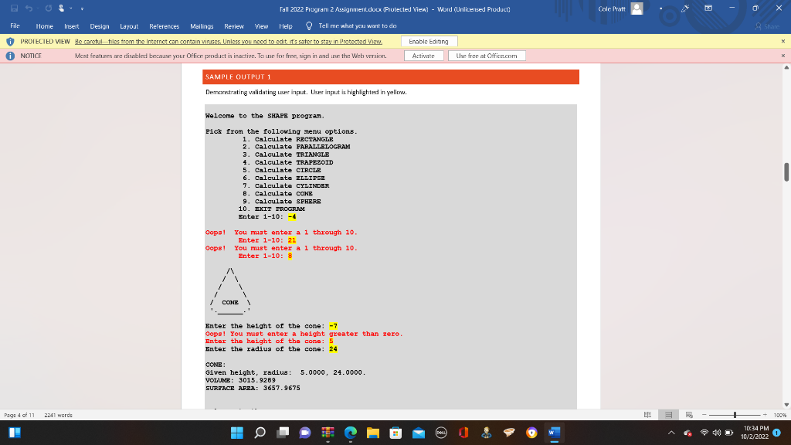
Task: Click the Repeat/Redo icon
Action: tap(48, 8)
